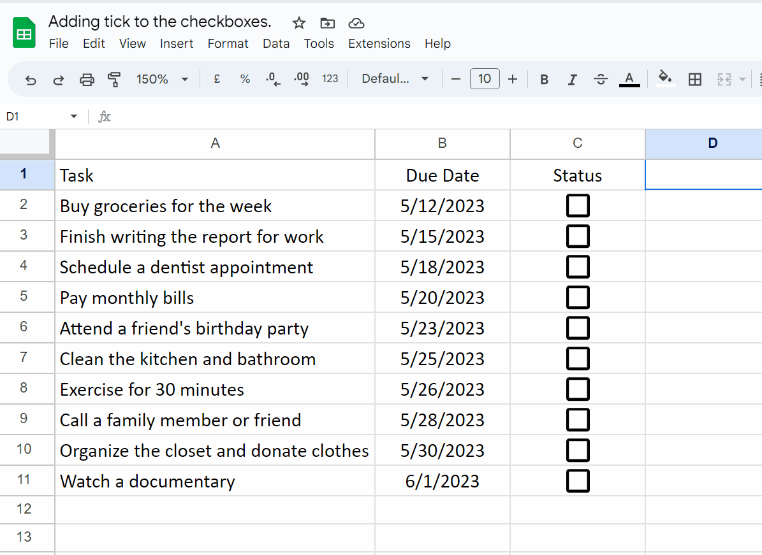762x555 pixels.
Task: Click the Percent format icon
Action: click(x=245, y=78)
